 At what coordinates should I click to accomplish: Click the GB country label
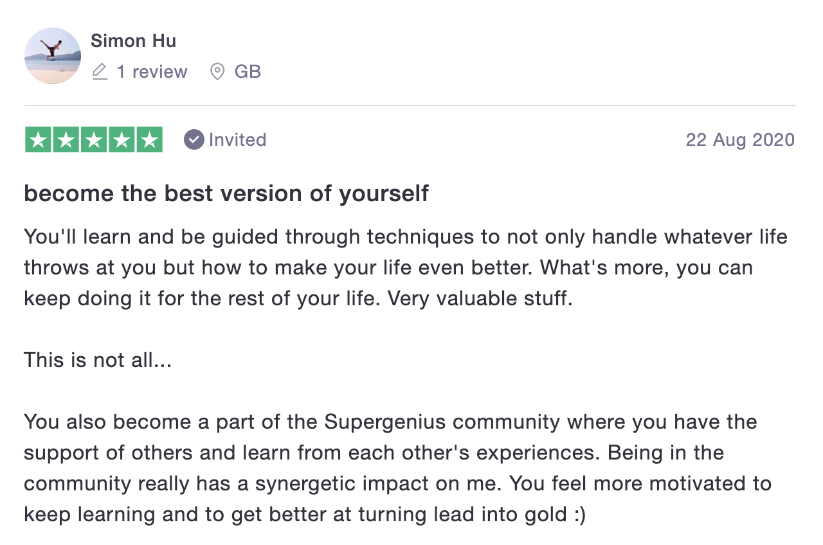pyautogui.click(x=248, y=71)
